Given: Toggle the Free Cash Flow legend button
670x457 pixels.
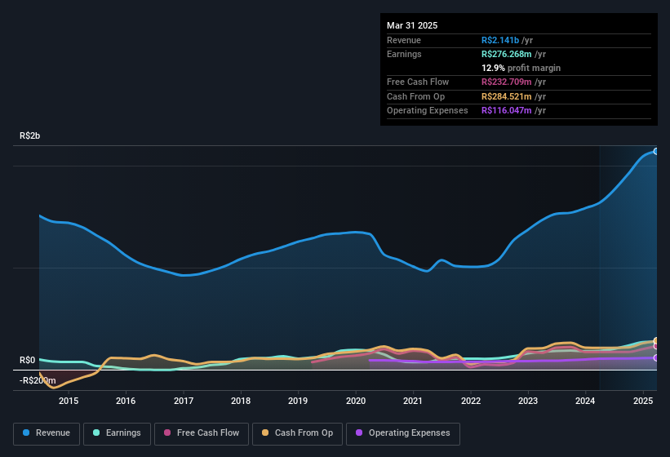Looking at the screenshot, I should pyautogui.click(x=202, y=433).
